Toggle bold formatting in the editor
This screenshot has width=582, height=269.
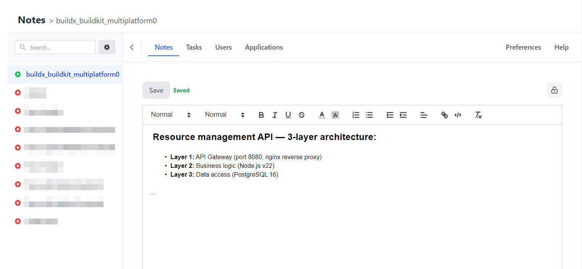pyautogui.click(x=261, y=115)
